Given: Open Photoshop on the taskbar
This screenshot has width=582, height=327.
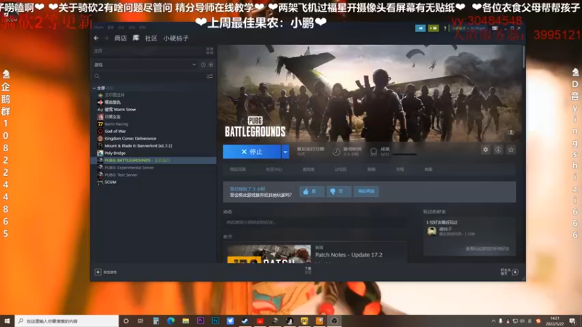Looking at the screenshot, I should pyautogui.click(x=215, y=320).
